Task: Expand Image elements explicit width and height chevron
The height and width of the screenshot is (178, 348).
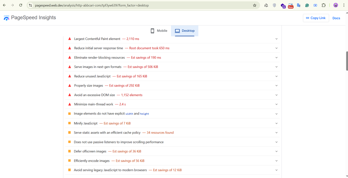Action: click(x=276, y=114)
